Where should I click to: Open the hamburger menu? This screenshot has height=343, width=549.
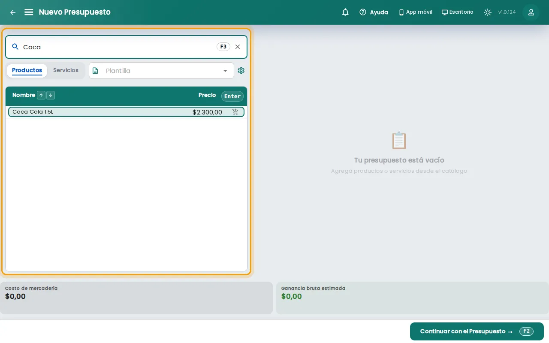pos(29,12)
